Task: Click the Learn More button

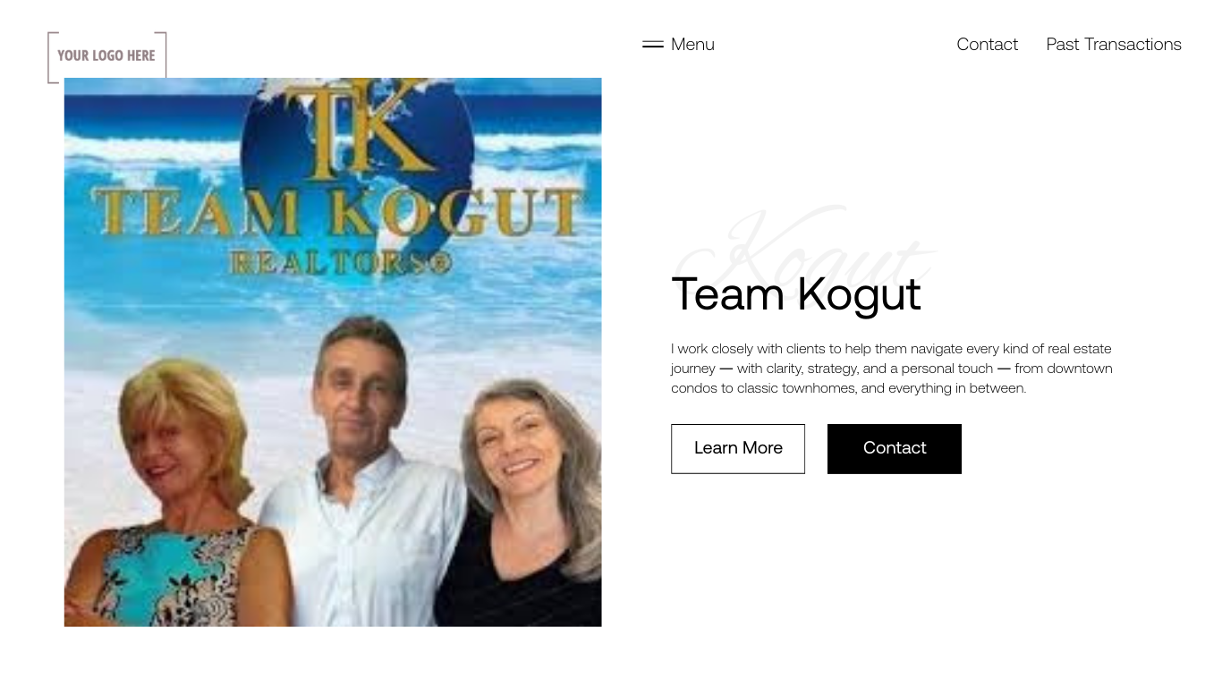Action: tap(738, 449)
